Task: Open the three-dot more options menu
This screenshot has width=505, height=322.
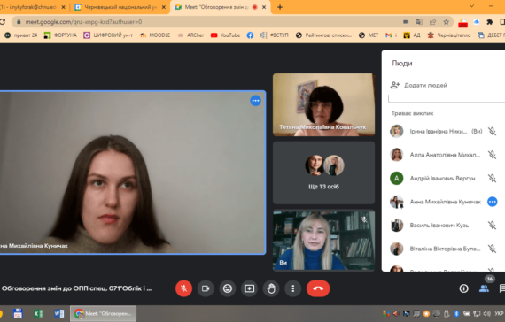Action: point(292,288)
